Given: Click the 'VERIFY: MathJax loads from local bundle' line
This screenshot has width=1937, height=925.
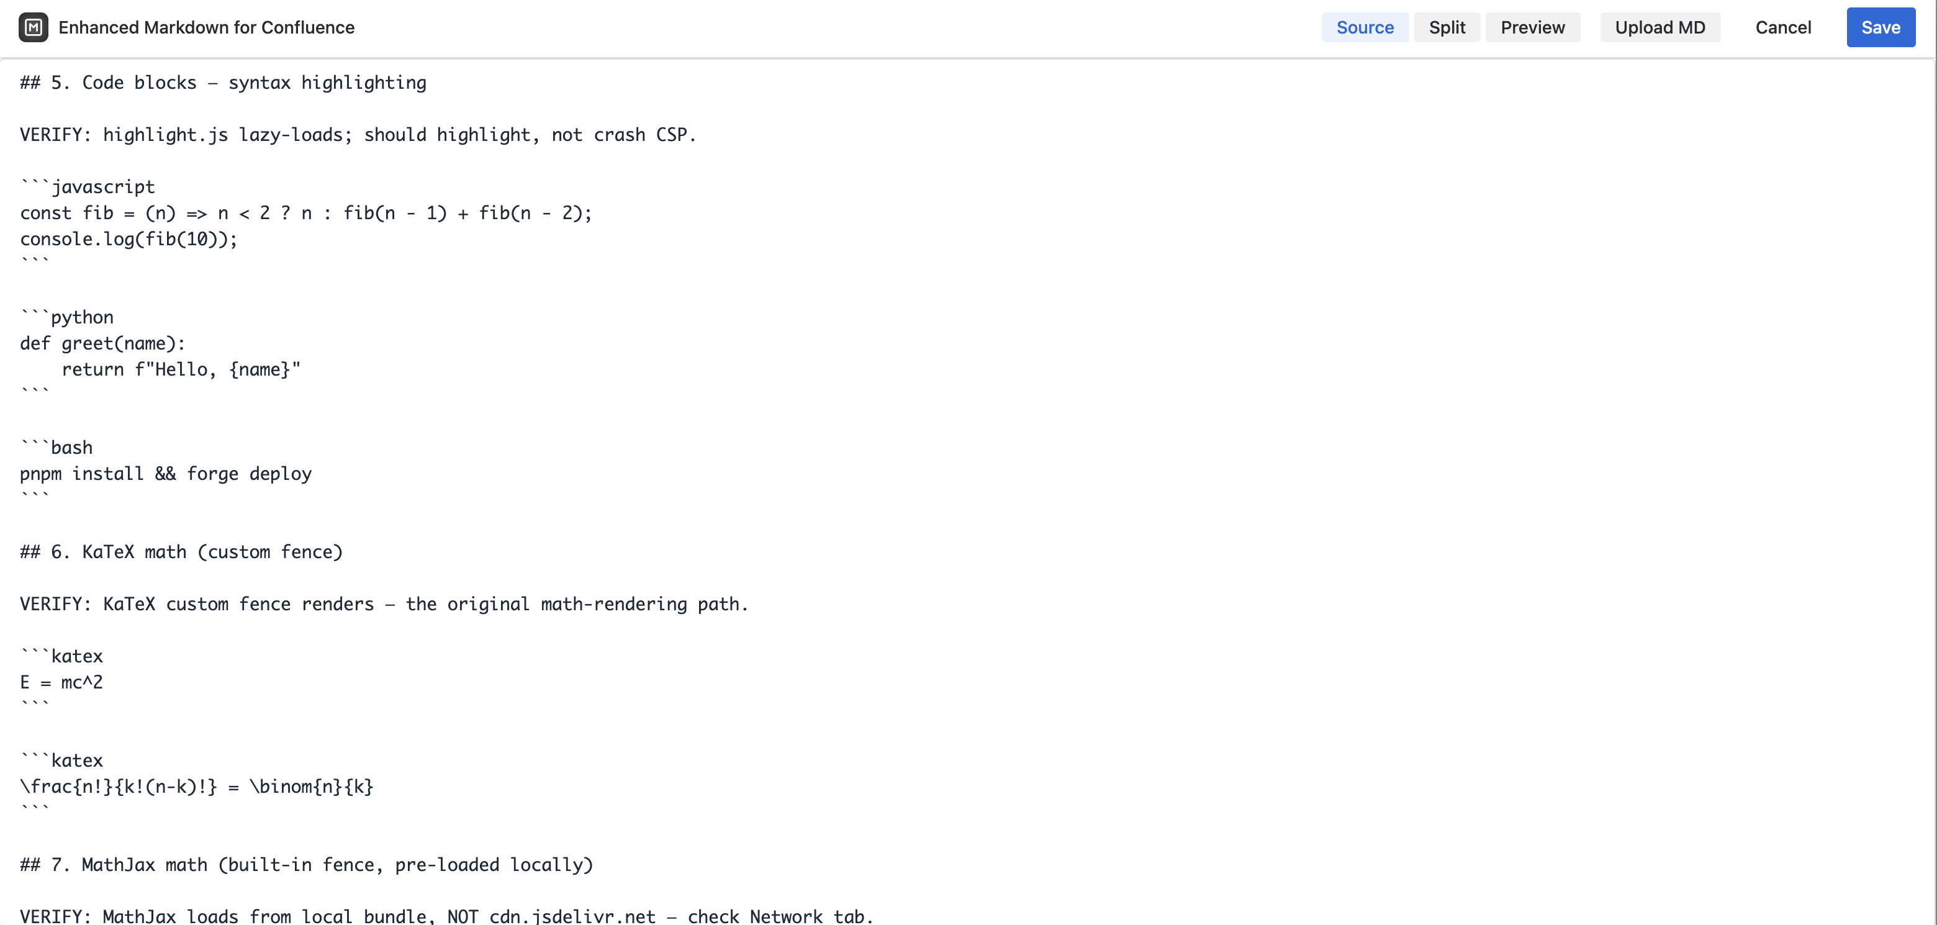Looking at the screenshot, I should pyautogui.click(x=446, y=916).
